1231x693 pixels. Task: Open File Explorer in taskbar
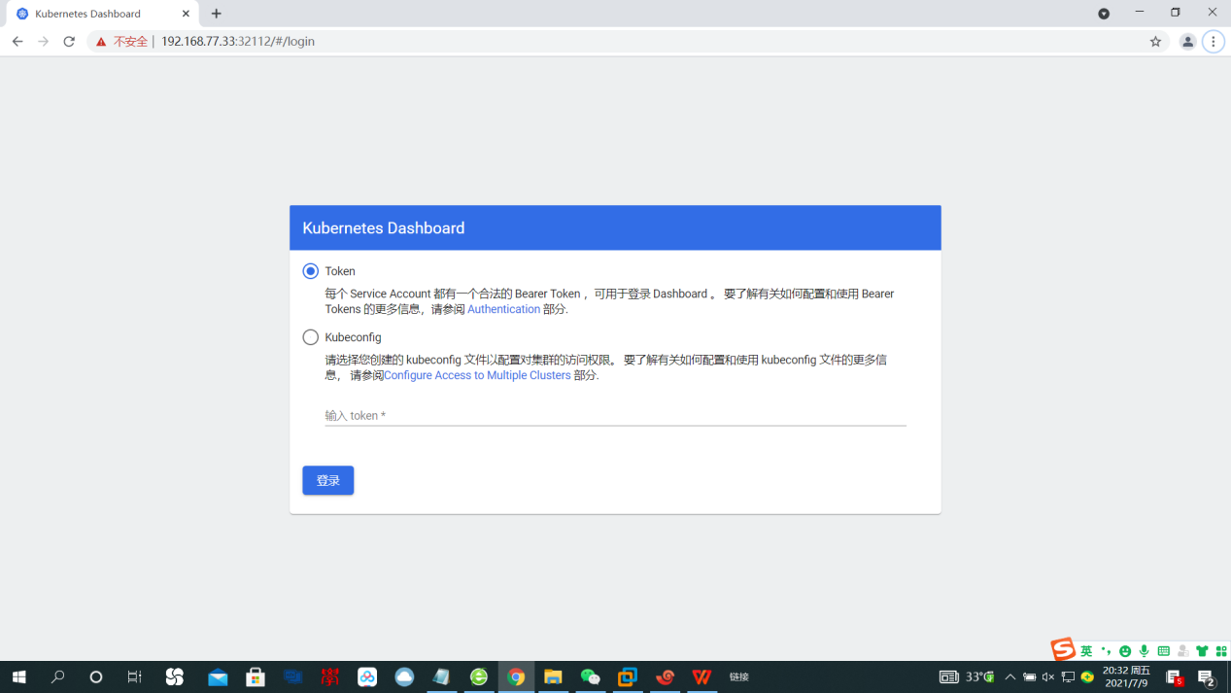tap(553, 676)
